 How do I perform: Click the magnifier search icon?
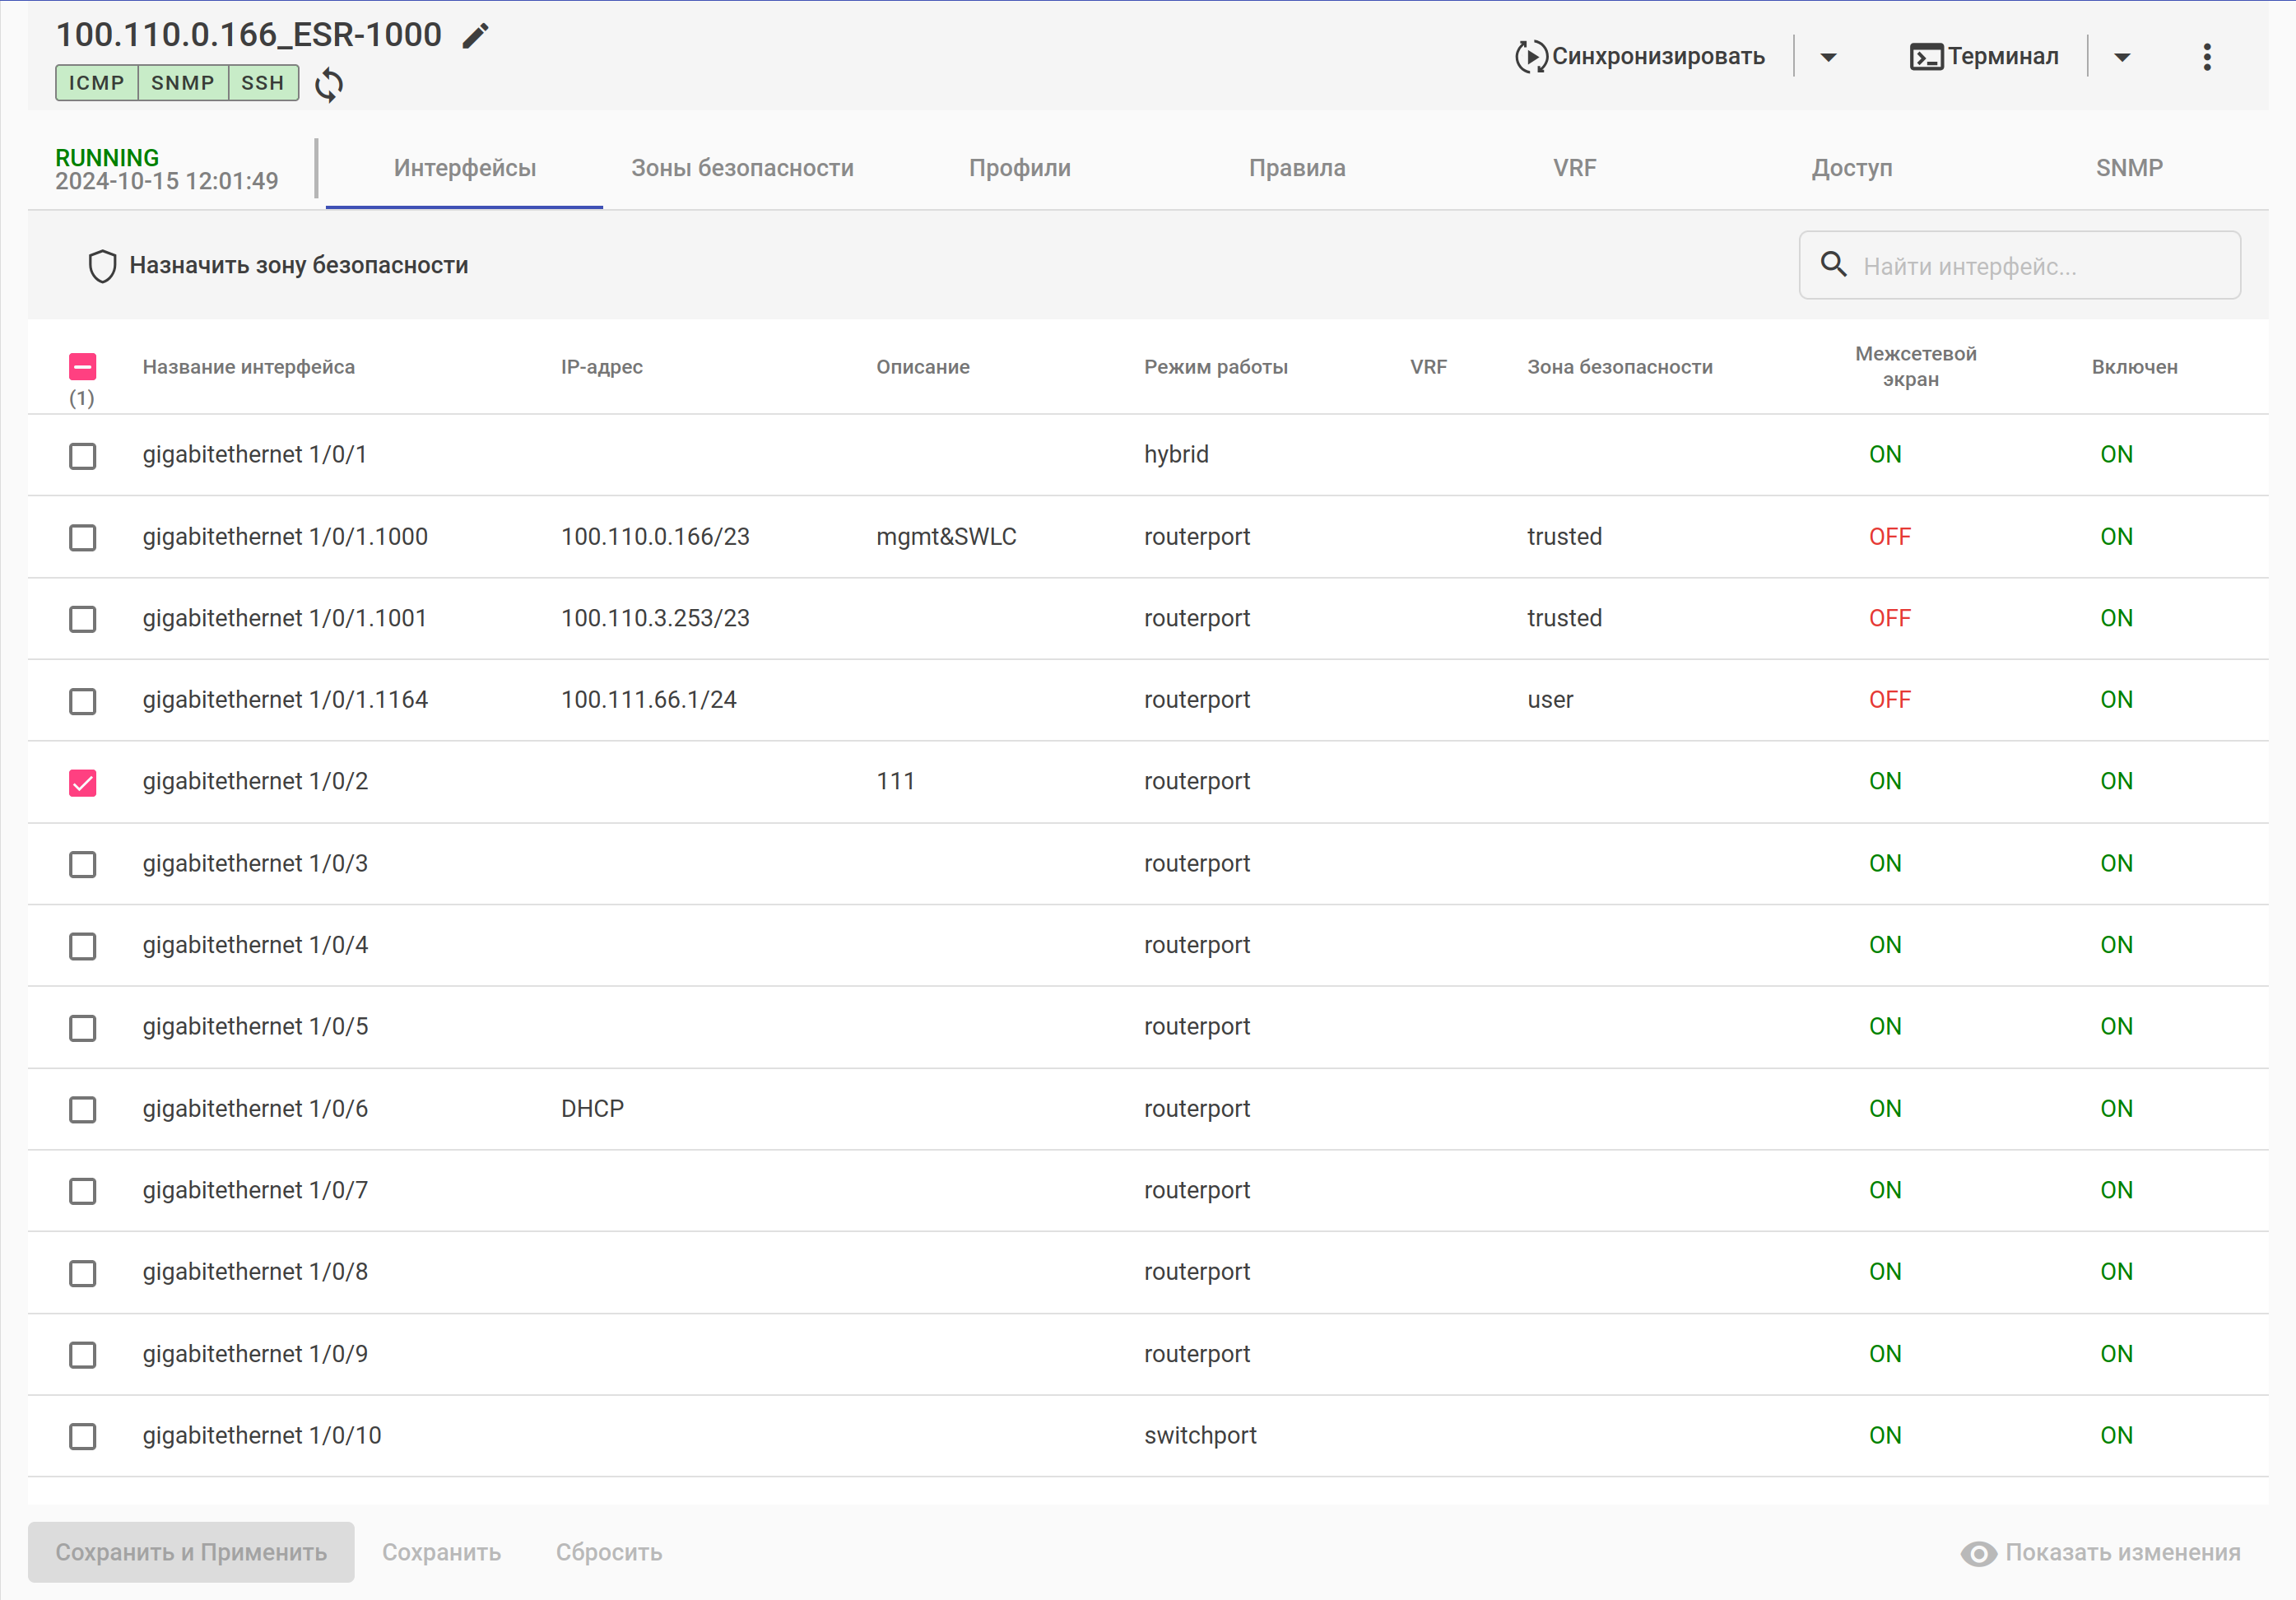point(1833,265)
